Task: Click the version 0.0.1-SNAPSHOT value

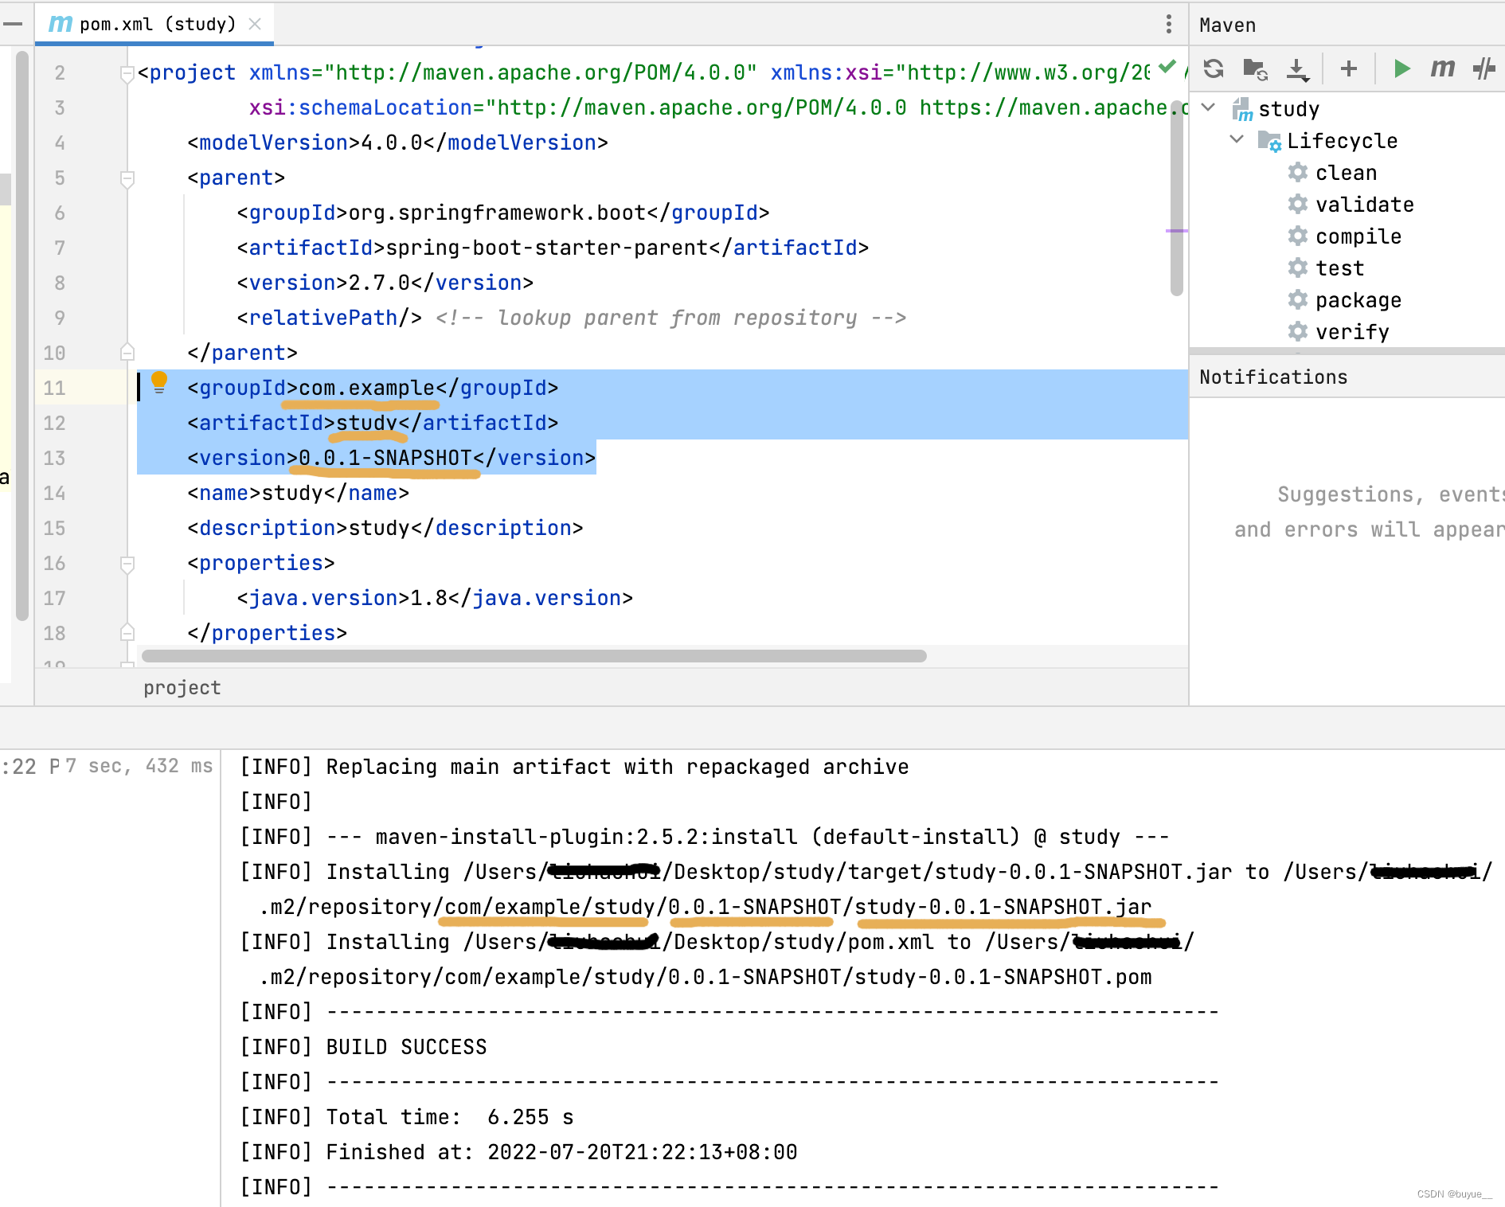Action: (x=385, y=458)
